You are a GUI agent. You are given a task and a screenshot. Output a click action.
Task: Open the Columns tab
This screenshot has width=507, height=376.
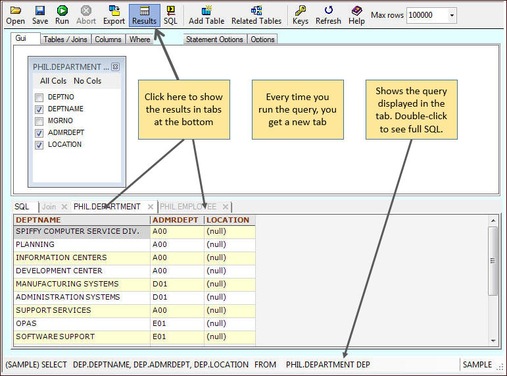pos(108,40)
